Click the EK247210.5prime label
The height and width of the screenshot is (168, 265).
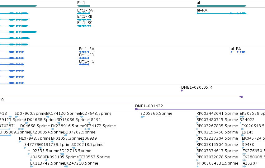pos(81,163)
